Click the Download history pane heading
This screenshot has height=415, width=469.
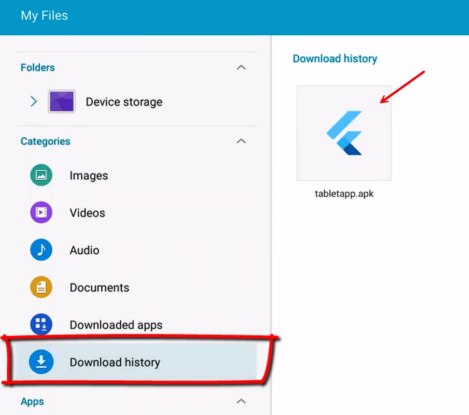pyautogui.click(x=335, y=59)
